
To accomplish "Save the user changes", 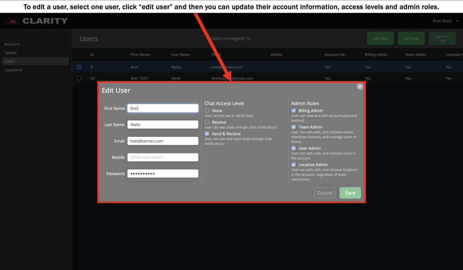I will [350, 192].
